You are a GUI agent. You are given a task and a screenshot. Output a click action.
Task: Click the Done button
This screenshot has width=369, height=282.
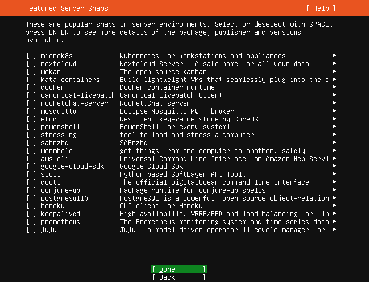(x=179, y=269)
